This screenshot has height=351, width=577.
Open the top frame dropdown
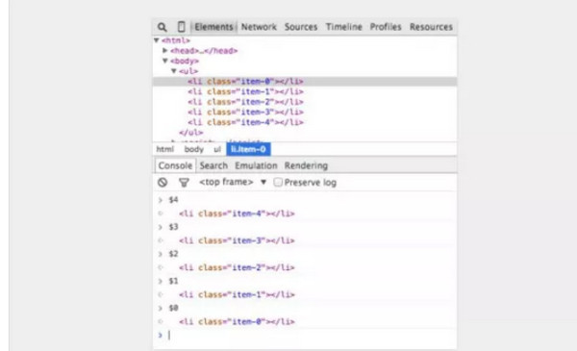coord(233,182)
